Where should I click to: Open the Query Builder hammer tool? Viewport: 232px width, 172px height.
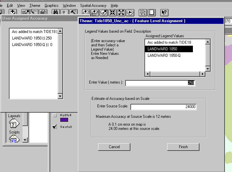73,12
